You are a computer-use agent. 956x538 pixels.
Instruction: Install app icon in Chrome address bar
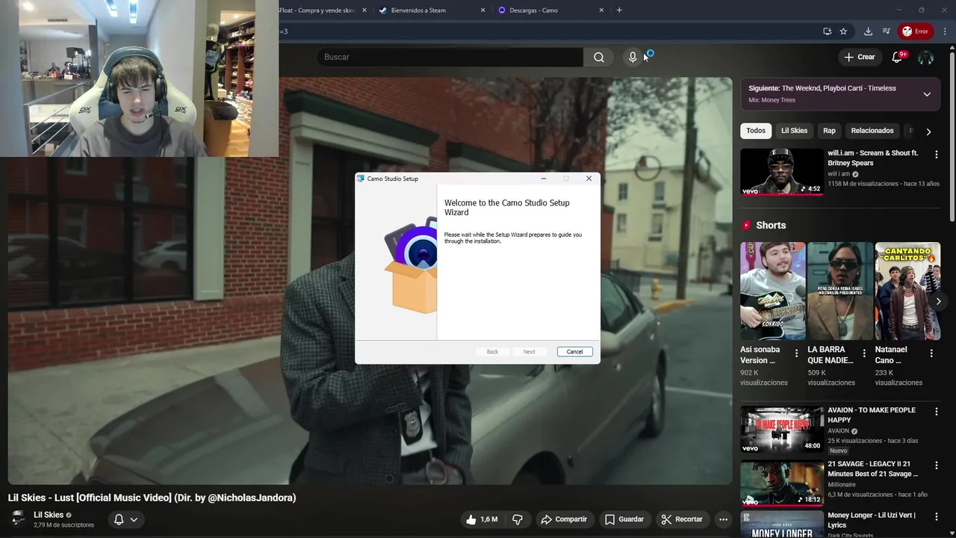click(827, 31)
